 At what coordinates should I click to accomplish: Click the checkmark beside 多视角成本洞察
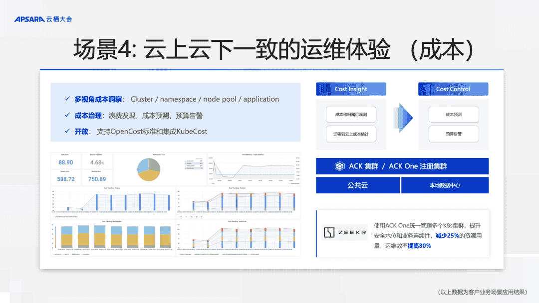click(67, 99)
